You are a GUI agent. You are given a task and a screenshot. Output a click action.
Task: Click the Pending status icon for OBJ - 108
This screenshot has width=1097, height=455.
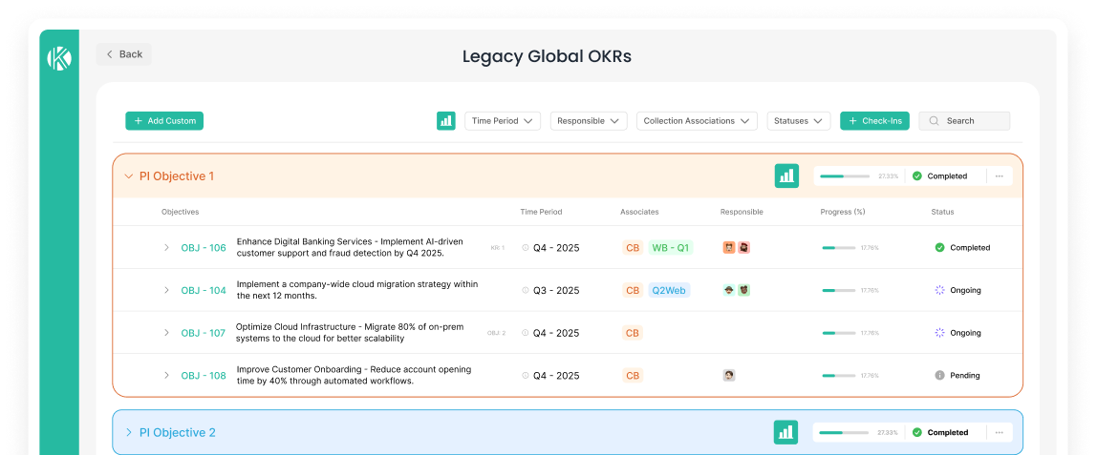939,376
